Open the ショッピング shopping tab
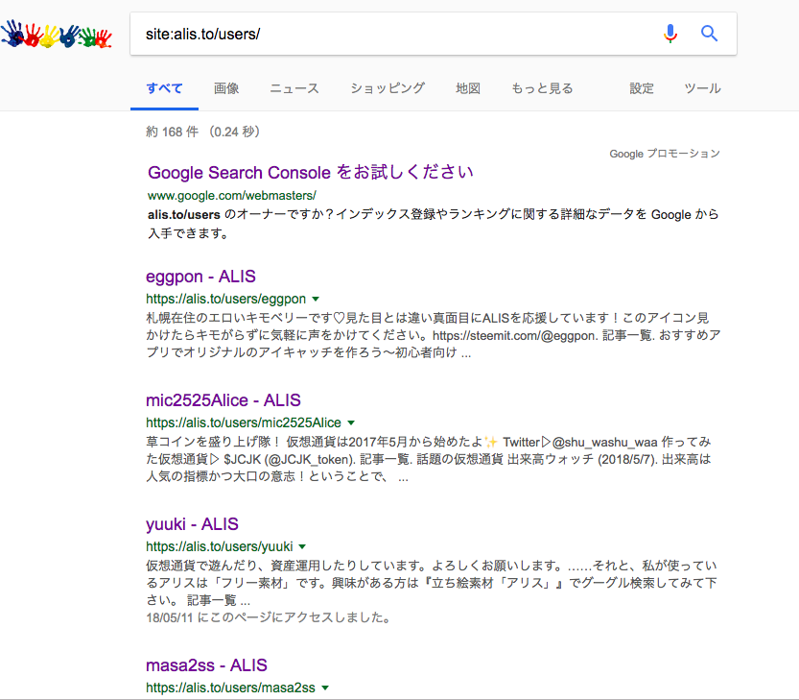Image resolution: width=799 pixels, height=700 pixels. click(388, 88)
